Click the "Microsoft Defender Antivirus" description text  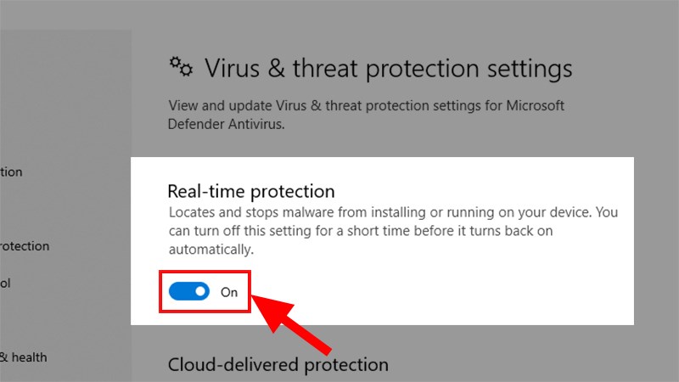(366, 115)
